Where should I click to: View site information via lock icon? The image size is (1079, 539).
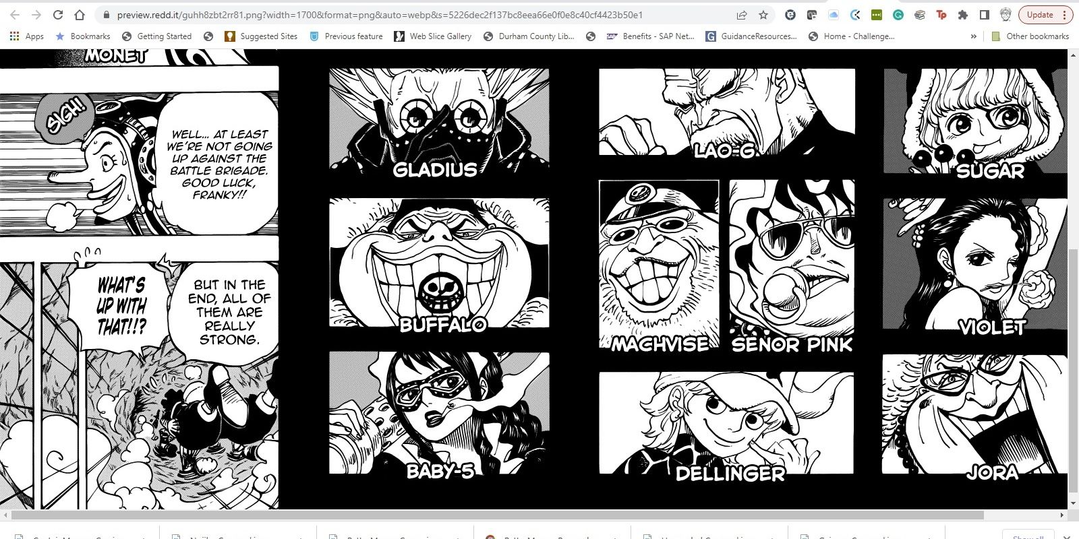[106, 15]
